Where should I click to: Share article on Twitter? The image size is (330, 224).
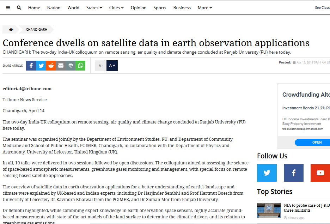pyautogui.click(x=41, y=66)
